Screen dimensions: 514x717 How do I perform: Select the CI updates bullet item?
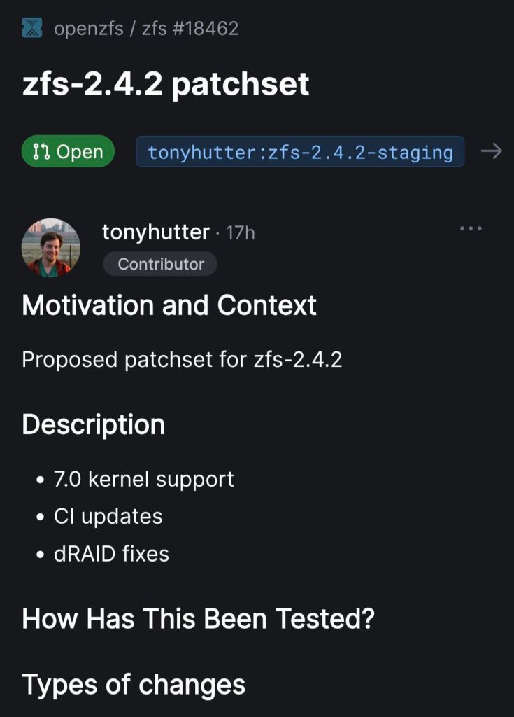(108, 517)
